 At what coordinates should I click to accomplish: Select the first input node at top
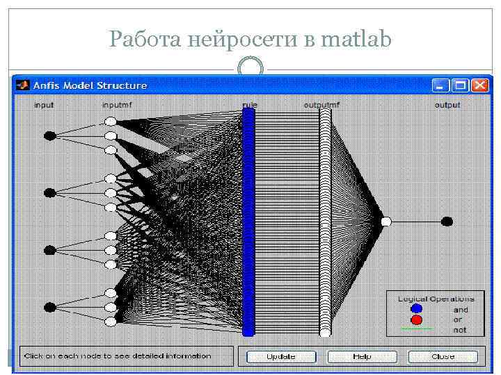pos(50,136)
